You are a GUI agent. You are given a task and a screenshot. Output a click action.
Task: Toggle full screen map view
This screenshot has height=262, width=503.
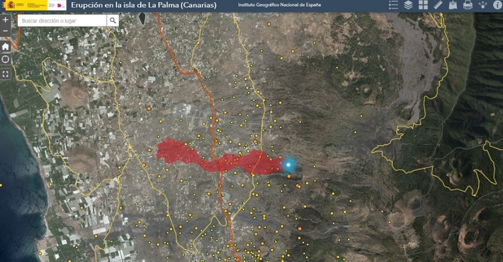coord(5,74)
